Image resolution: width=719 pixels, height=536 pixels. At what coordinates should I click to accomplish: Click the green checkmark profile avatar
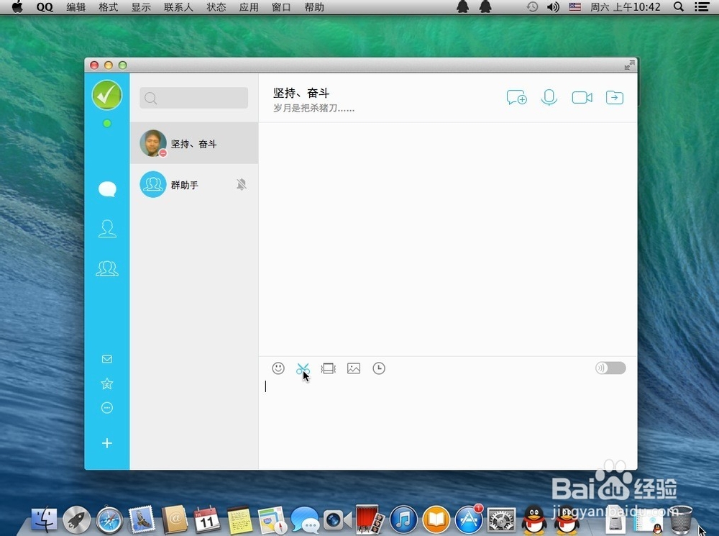tap(107, 95)
